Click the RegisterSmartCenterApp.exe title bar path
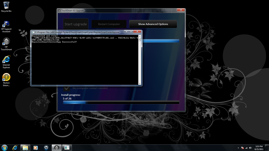This screenshot has width=269, height=151. pos(77,32)
